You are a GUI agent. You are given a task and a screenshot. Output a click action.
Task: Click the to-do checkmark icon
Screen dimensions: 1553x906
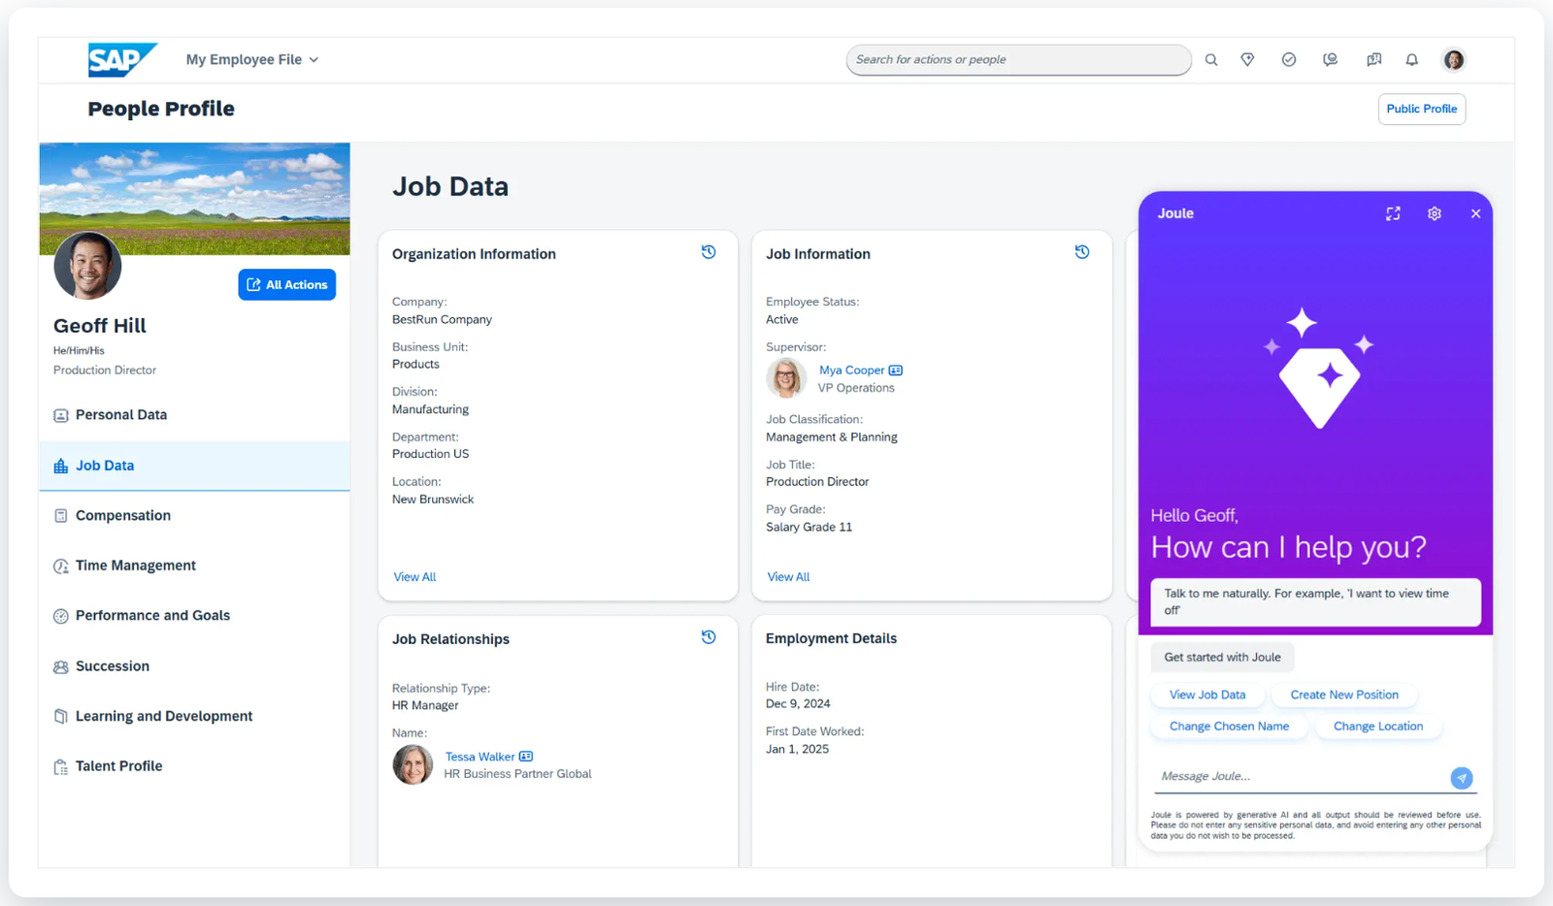click(1289, 60)
